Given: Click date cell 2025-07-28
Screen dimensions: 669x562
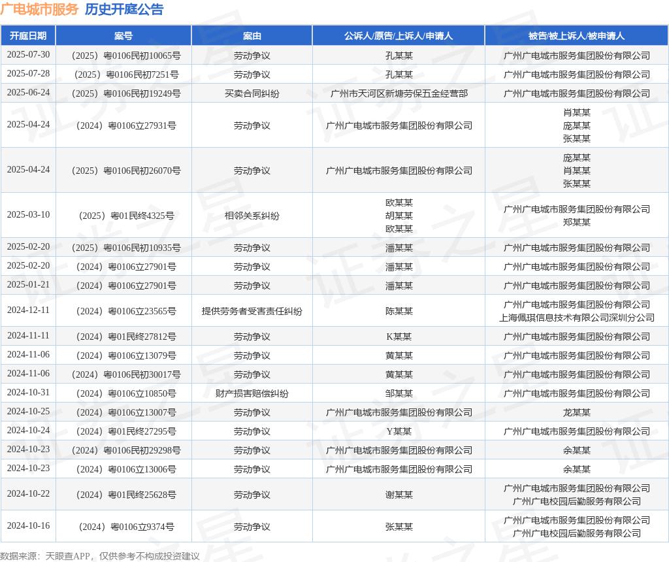Looking at the screenshot, I should (x=28, y=74).
